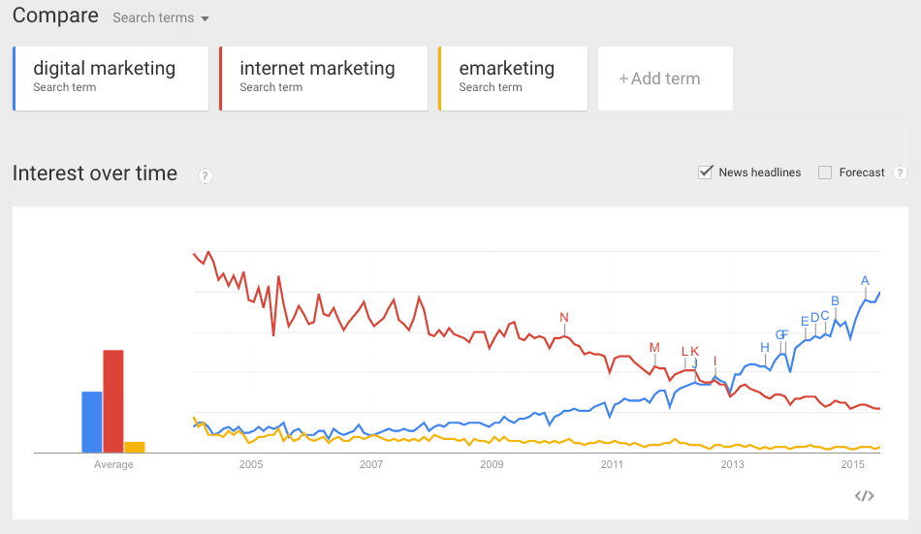Click the yellow average bar

coord(135,447)
